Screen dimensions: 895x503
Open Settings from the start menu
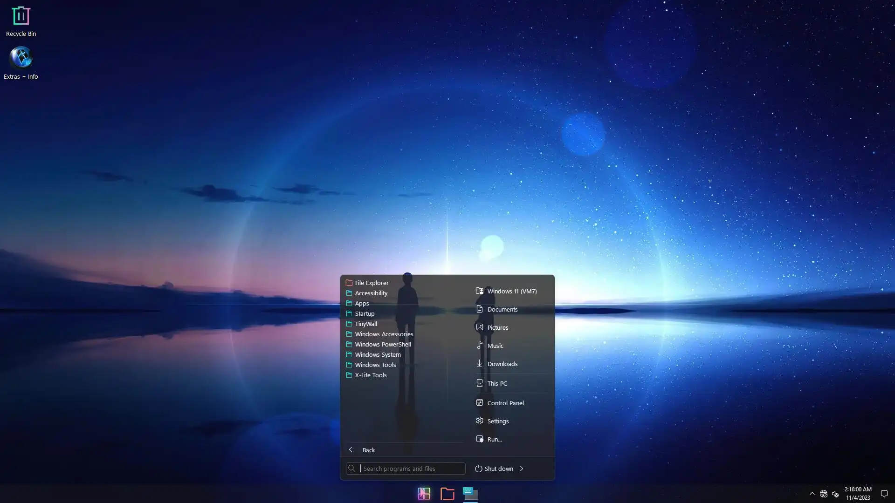coord(497,421)
